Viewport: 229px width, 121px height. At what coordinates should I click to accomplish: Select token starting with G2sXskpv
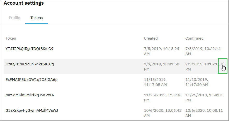coord(32,110)
